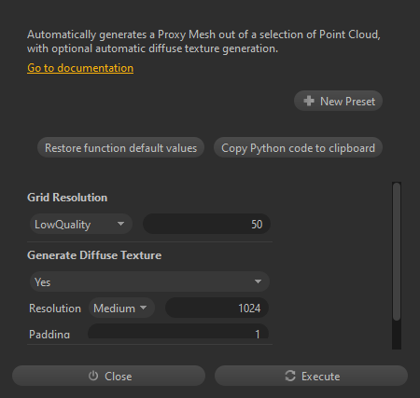Click the Padding value field
420x398 pixels.
[178, 332]
